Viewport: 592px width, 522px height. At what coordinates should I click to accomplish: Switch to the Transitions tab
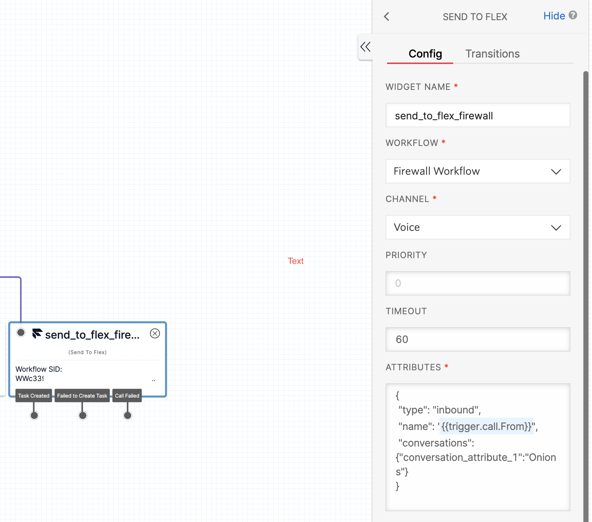pyautogui.click(x=492, y=54)
